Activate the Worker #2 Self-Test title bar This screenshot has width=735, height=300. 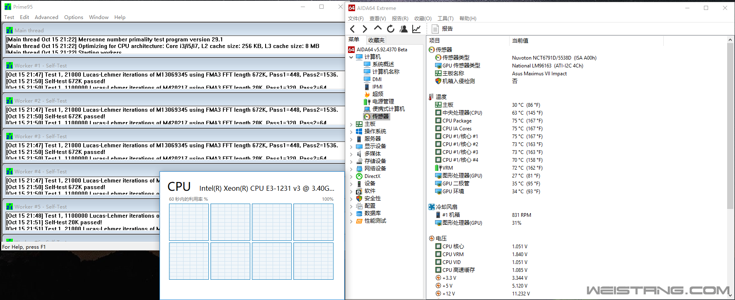pos(174,101)
